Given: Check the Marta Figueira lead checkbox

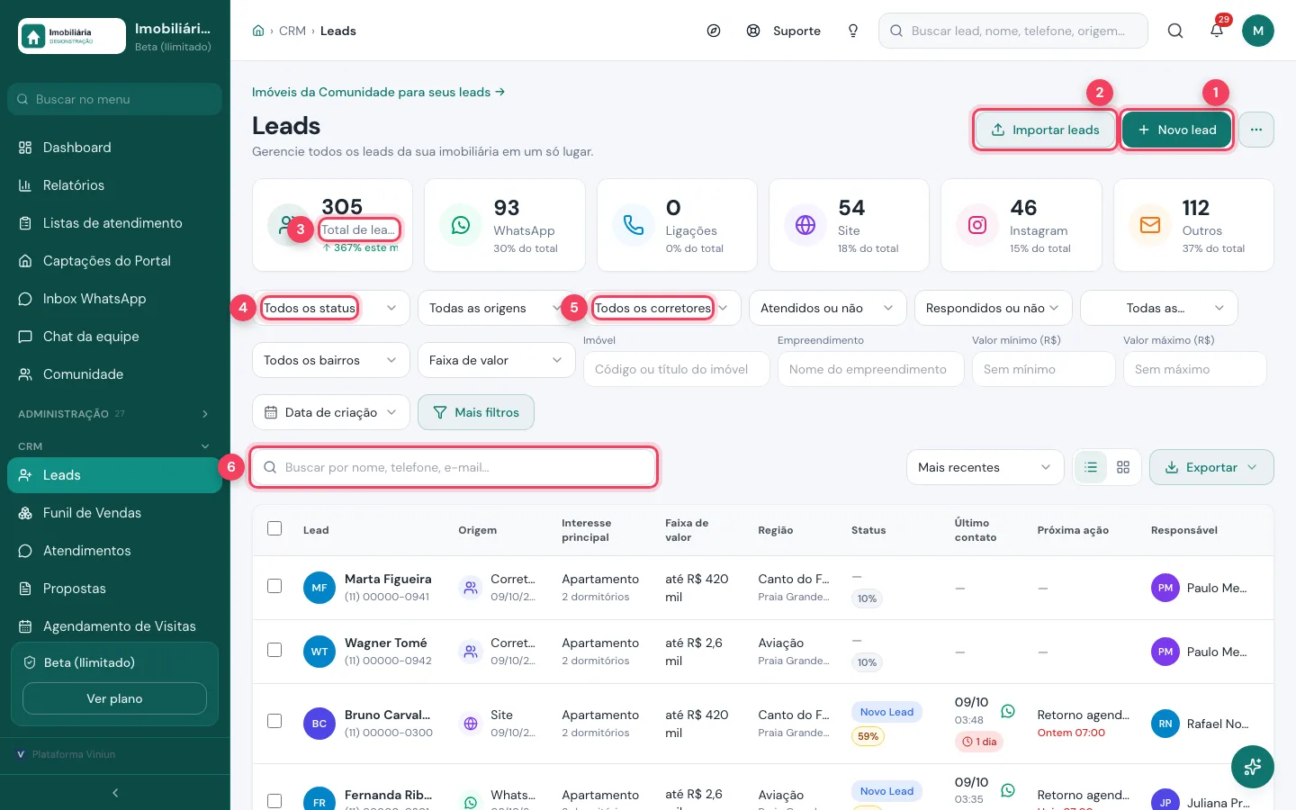Looking at the screenshot, I should [274, 586].
